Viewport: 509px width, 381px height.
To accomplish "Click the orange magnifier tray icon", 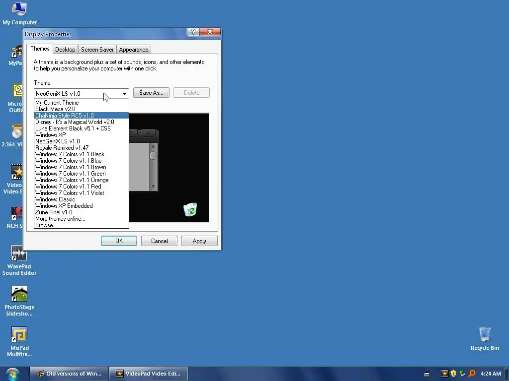I will 472,374.
